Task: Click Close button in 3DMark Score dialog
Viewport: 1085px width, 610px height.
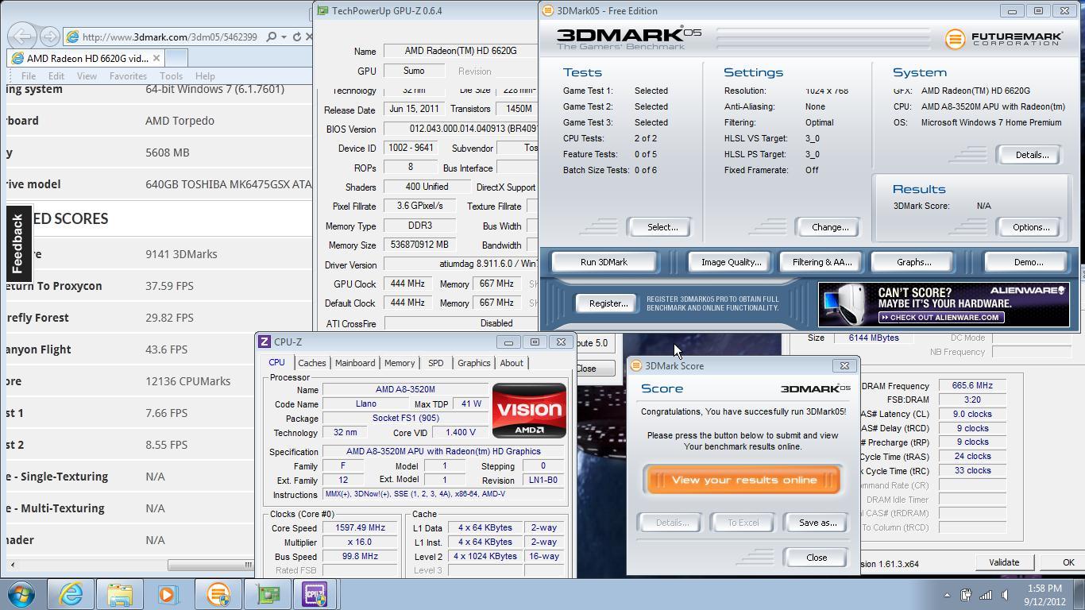Action: 817,558
